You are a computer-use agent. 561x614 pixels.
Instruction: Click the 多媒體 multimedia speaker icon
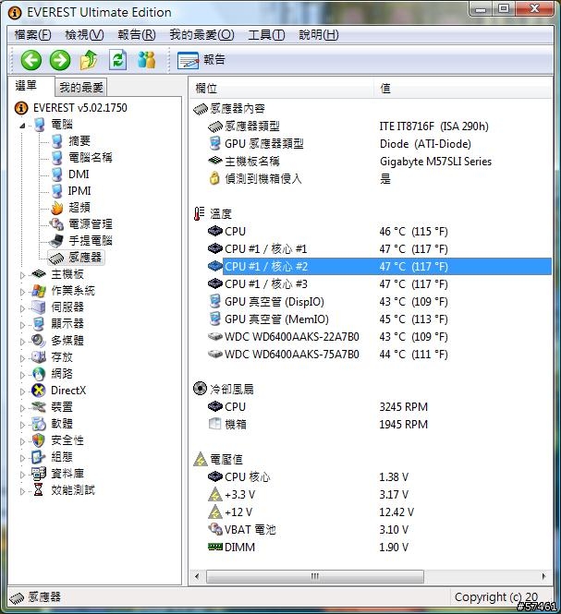pos(39,341)
